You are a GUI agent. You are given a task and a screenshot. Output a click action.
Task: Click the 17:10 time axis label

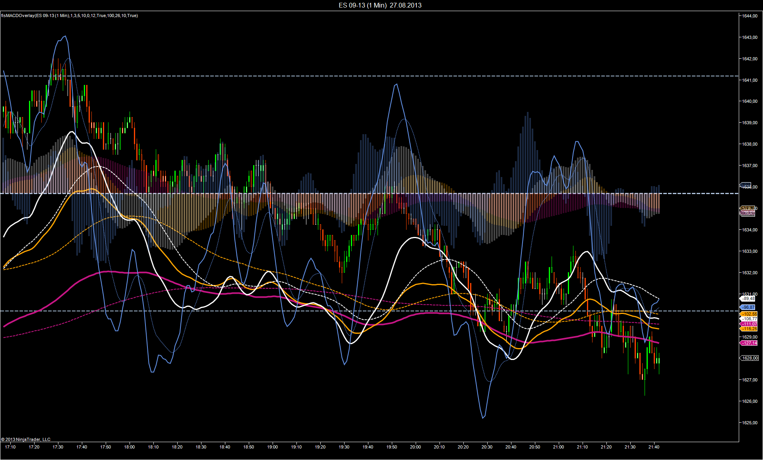click(x=10, y=447)
